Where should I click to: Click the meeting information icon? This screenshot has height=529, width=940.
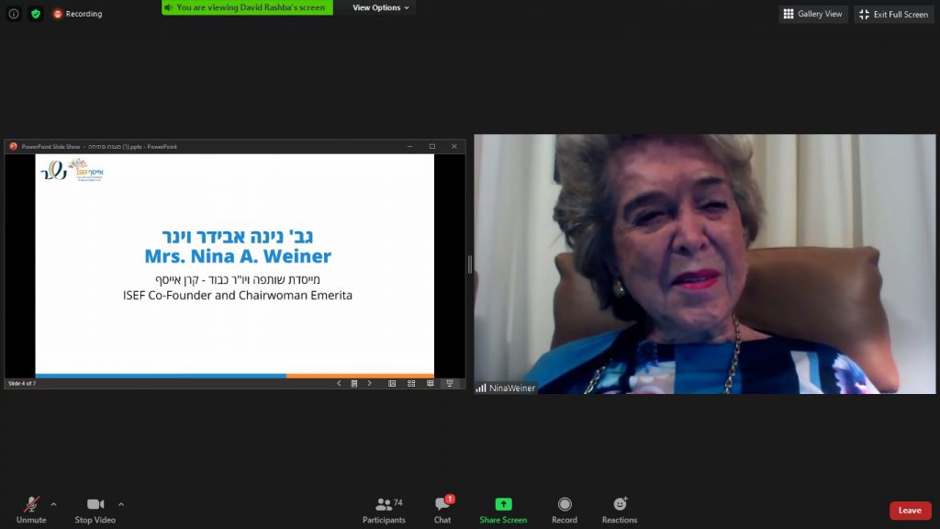(14, 14)
